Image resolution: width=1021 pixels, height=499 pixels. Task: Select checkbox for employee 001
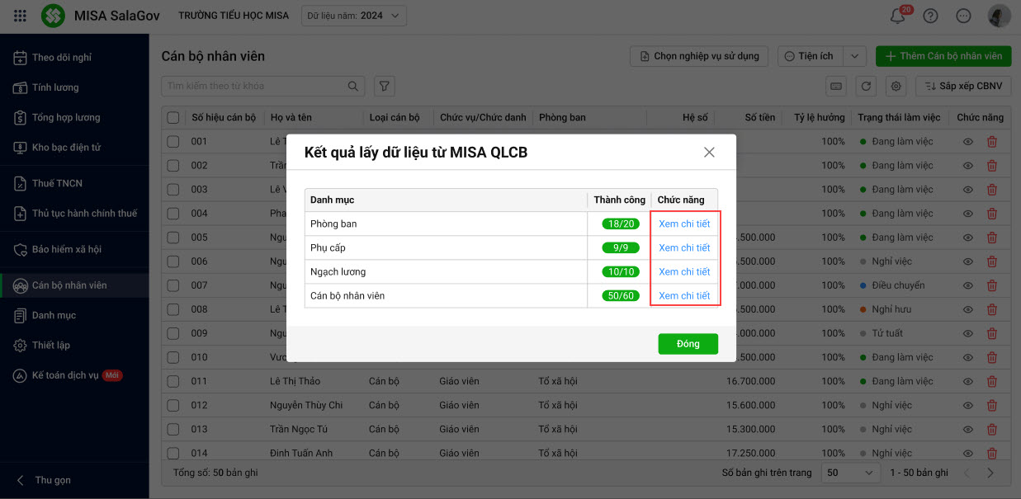point(173,142)
